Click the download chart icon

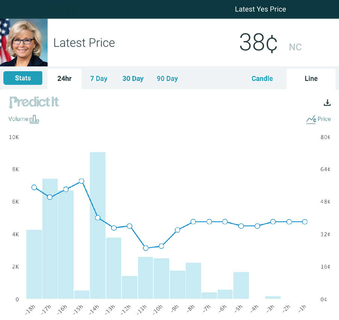point(327,102)
